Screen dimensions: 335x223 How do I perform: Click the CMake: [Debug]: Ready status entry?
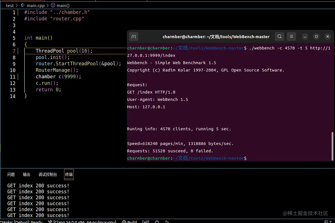pos(21,222)
